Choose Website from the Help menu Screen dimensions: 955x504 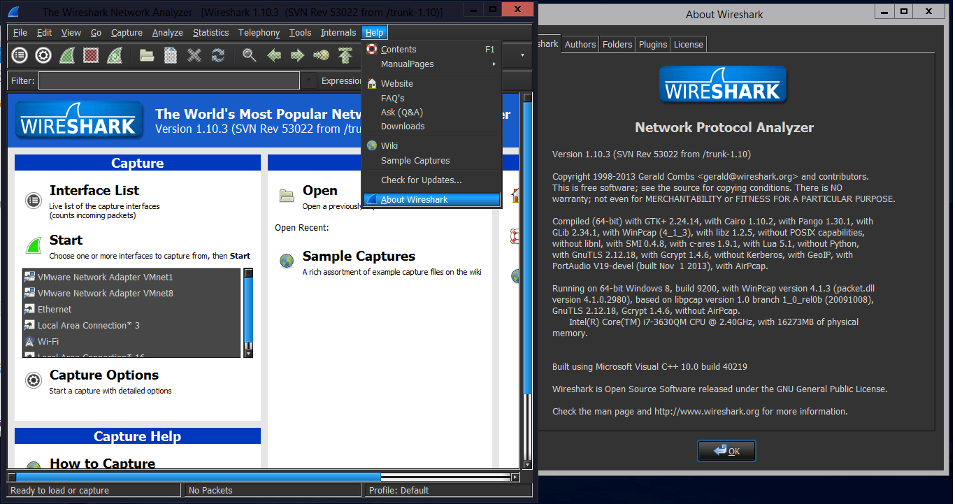click(431, 84)
